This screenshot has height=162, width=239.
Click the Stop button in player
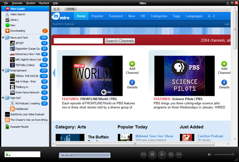click(x=152, y=155)
